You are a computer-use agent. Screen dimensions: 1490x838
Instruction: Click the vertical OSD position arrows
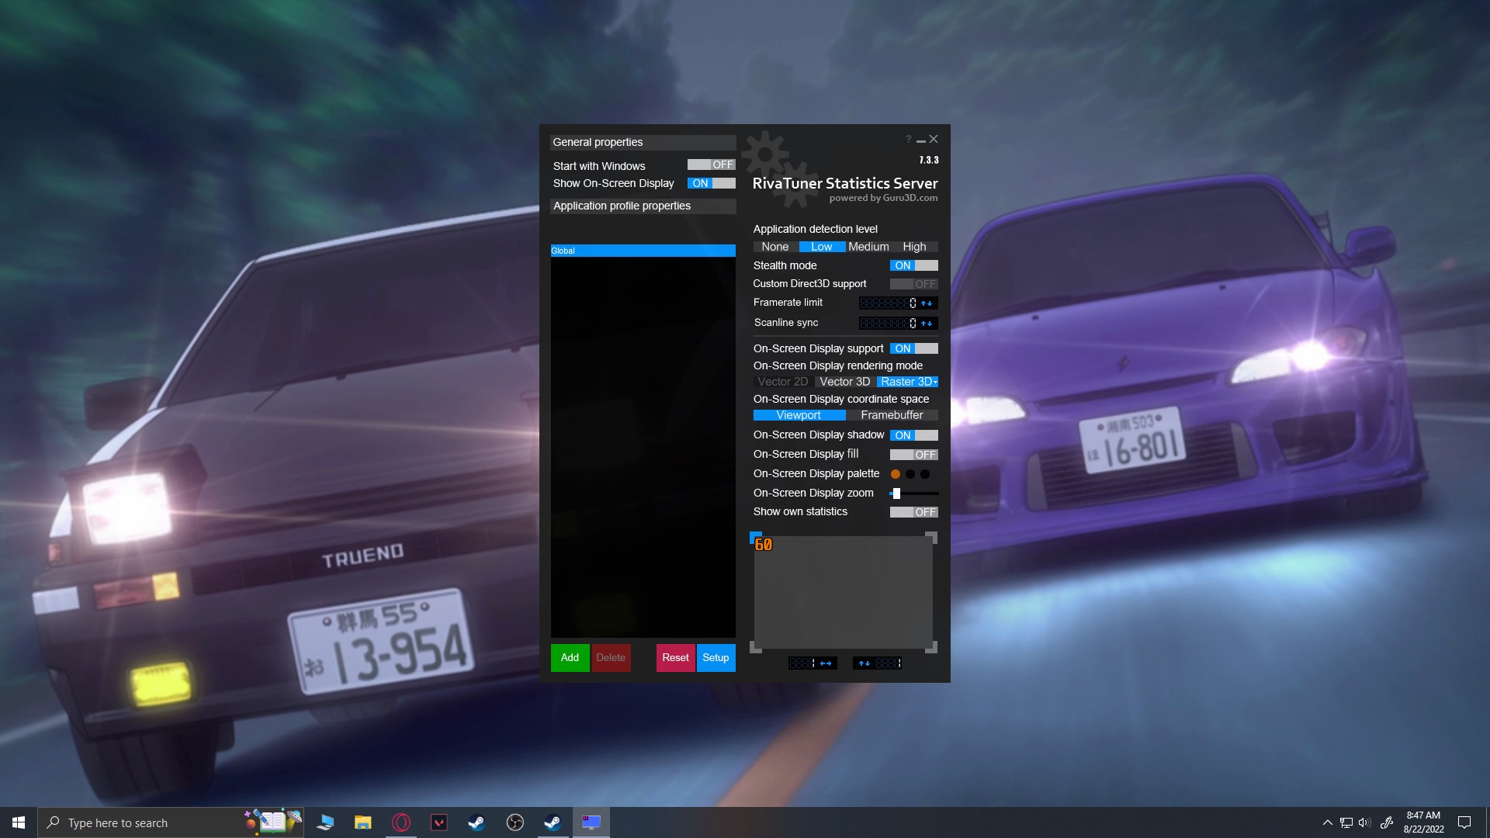pyautogui.click(x=864, y=663)
